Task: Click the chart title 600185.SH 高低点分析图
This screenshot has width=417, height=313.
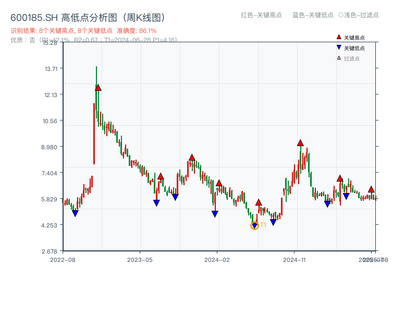Action: point(88,18)
